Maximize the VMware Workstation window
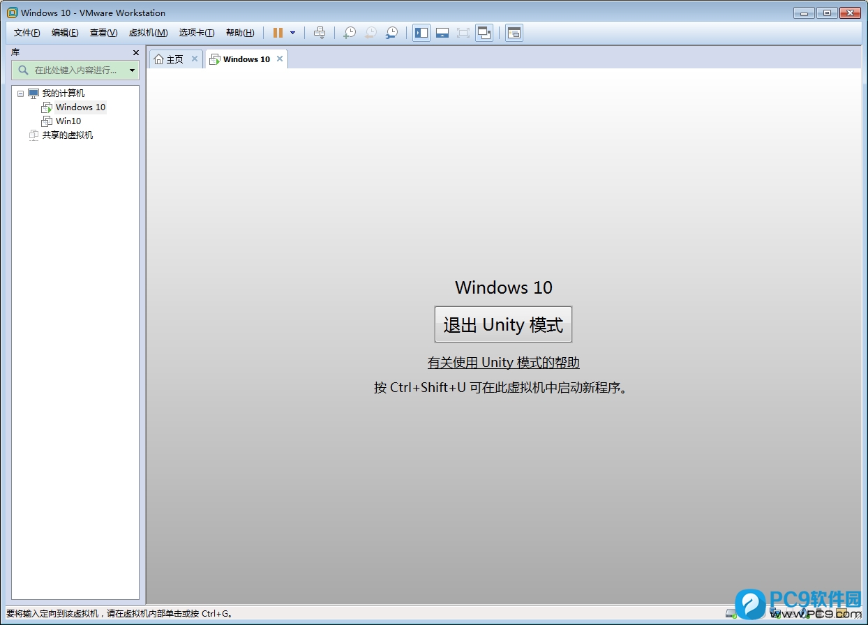Viewport: 868px width, 625px height. (x=826, y=13)
